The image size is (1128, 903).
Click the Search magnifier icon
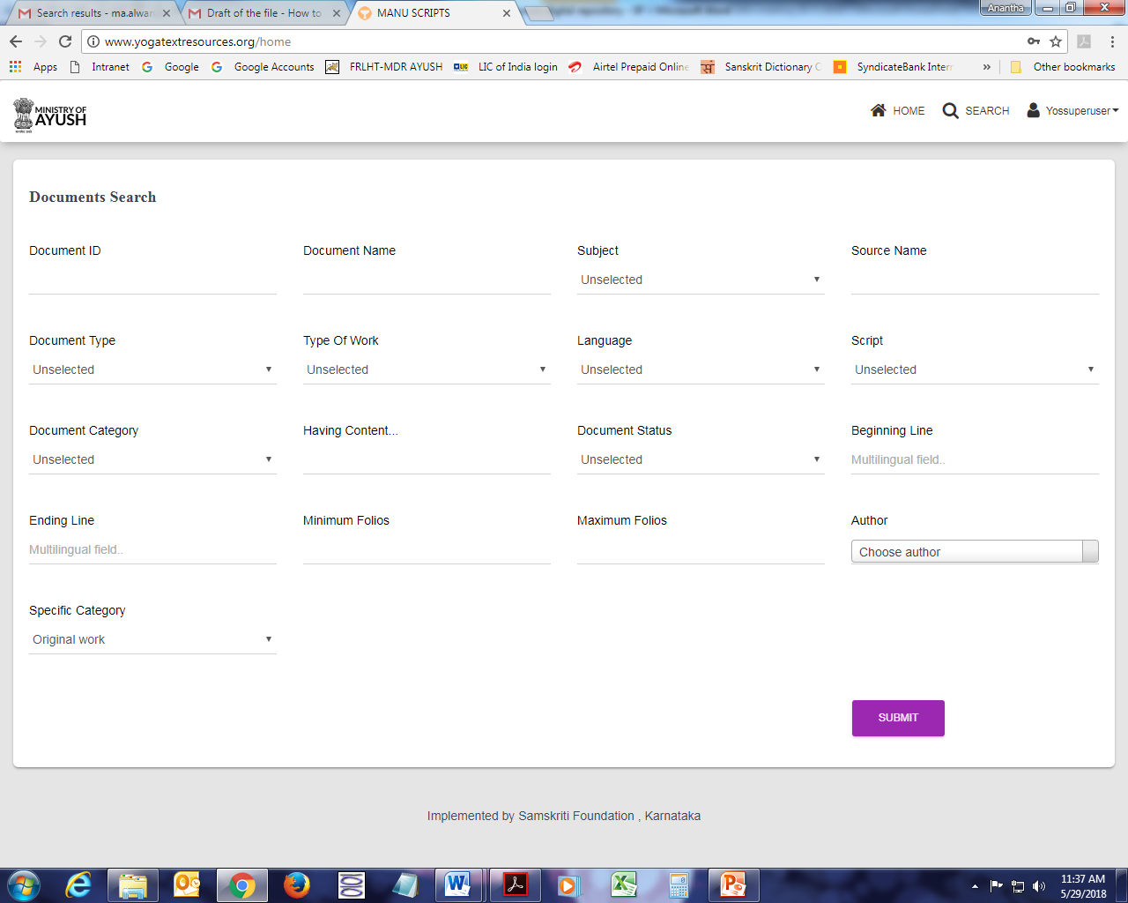[950, 110]
